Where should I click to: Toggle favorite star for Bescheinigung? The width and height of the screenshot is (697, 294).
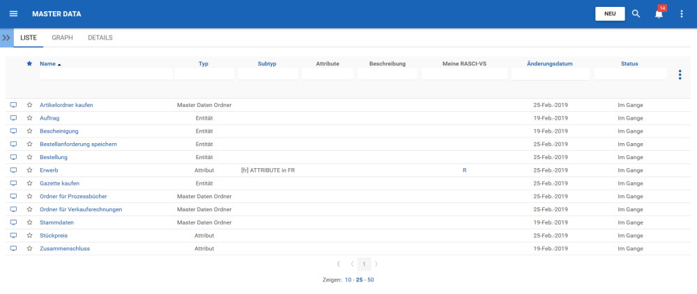tap(29, 131)
